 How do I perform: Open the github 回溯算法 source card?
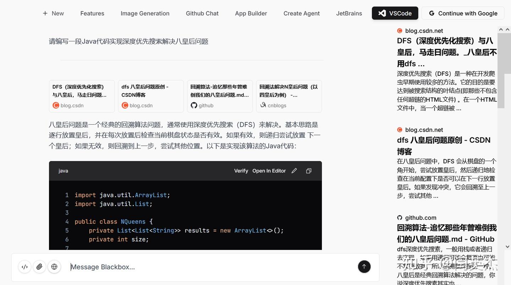220,96
